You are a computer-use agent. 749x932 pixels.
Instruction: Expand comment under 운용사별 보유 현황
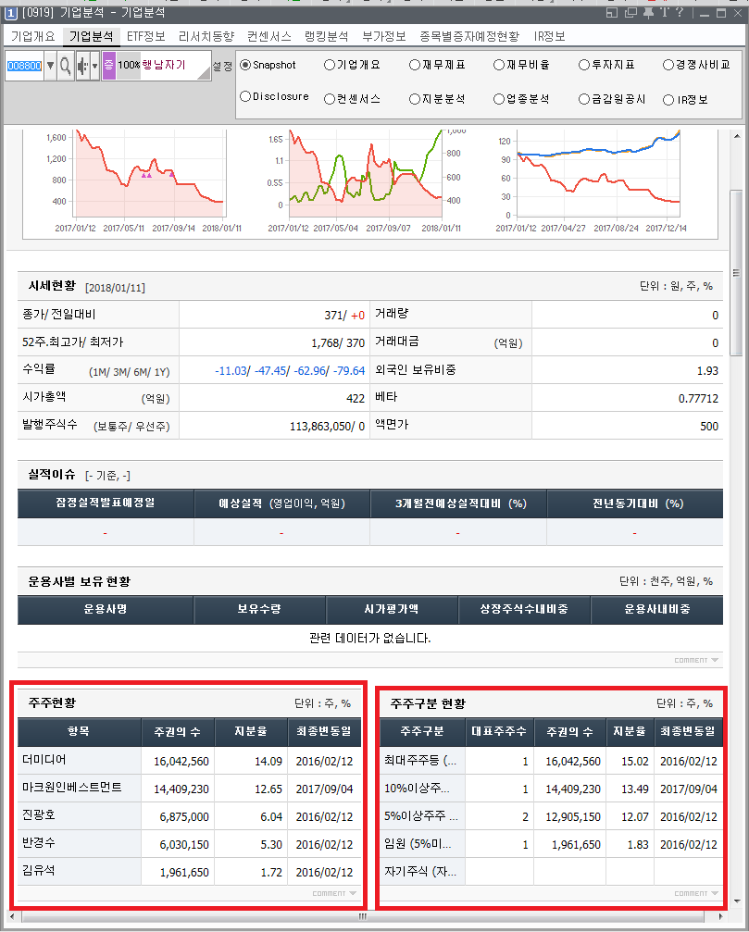coord(696,661)
